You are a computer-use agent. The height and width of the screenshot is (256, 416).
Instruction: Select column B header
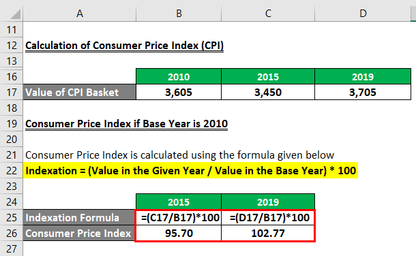pyautogui.click(x=179, y=13)
